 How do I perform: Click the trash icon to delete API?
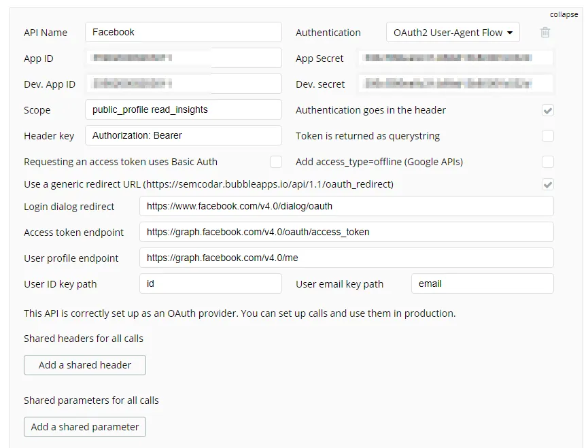pos(545,33)
